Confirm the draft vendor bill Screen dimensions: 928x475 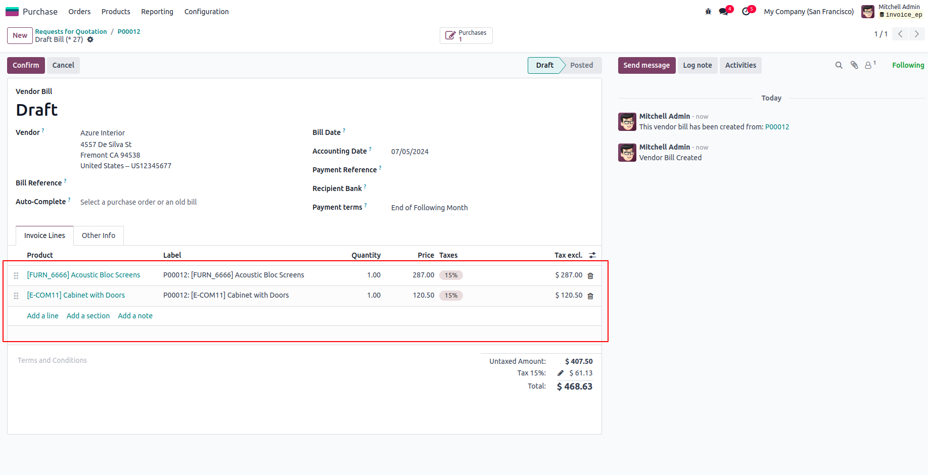(26, 65)
